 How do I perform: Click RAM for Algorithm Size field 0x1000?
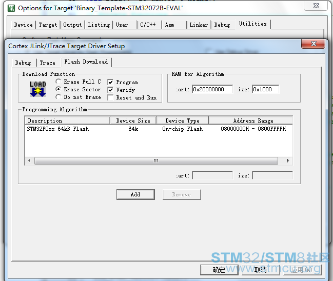pyautogui.click(x=265, y=89)
